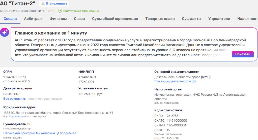This screenshot has height=140, width=258.
Task: Select the Учредители tab
Action: (x=219, y=19)
